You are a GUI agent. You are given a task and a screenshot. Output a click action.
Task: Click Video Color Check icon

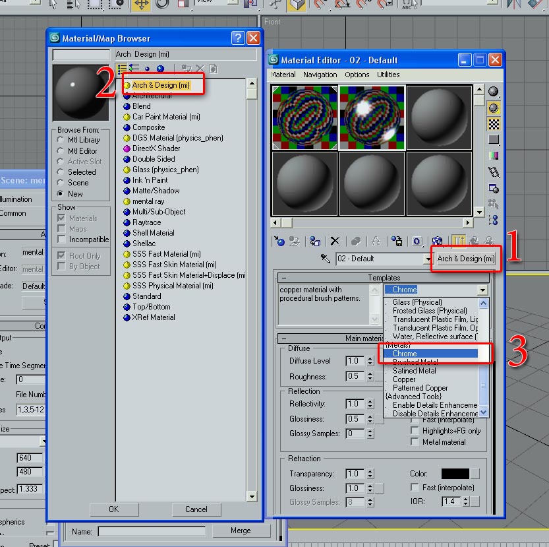pos(494,156)
